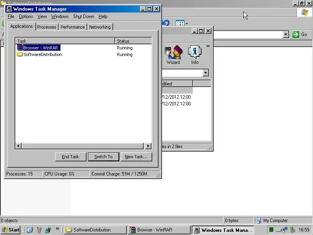Click the Explorer address bar field
313x235 pixels.
pyautogui.click(x=248, y=34)
